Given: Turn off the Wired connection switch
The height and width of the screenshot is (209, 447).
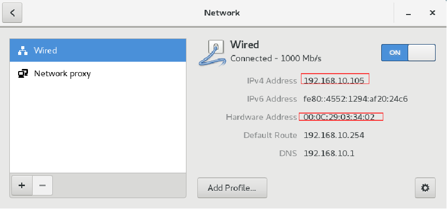Looking at the screenshot, I should tap(408, 52).
